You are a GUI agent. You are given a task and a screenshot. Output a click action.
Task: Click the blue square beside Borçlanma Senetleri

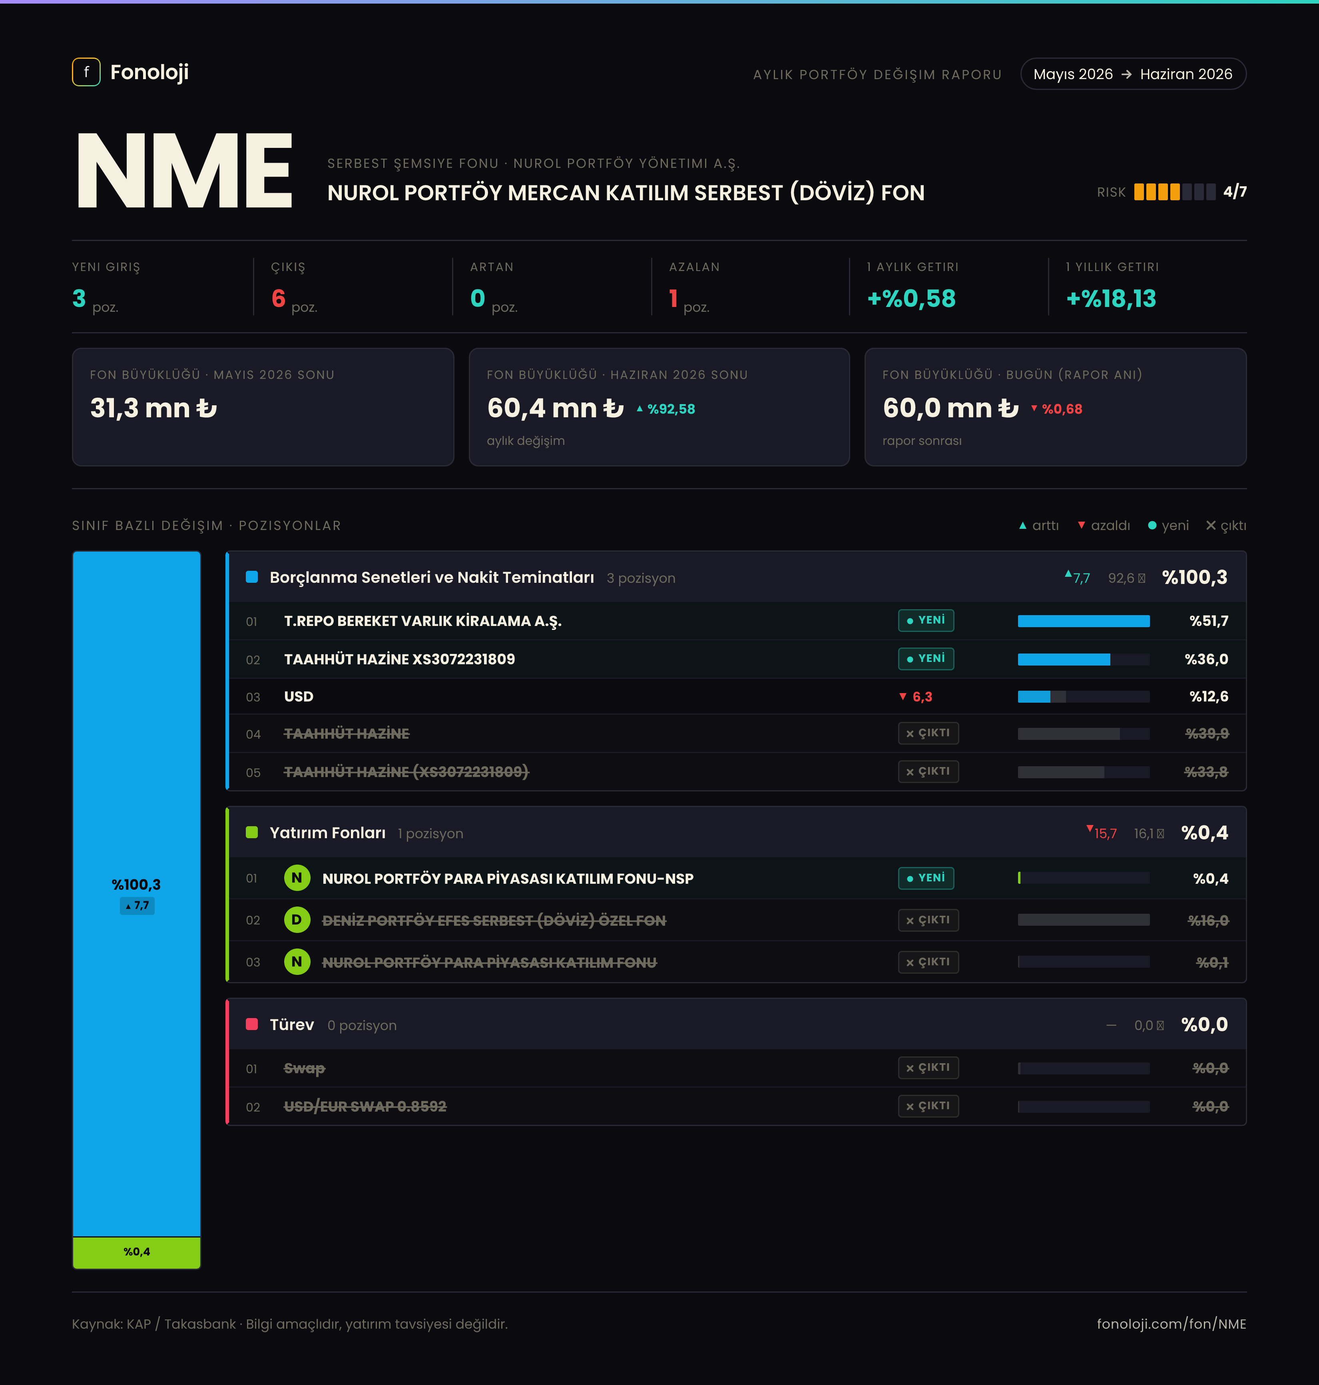click(x=252, y=577)
